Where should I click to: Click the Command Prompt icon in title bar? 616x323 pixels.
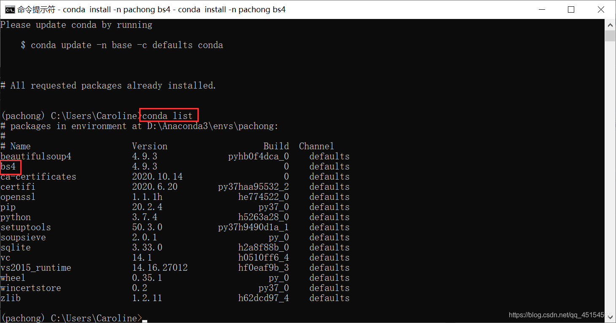pyautogui.click(x=10, y=9)
